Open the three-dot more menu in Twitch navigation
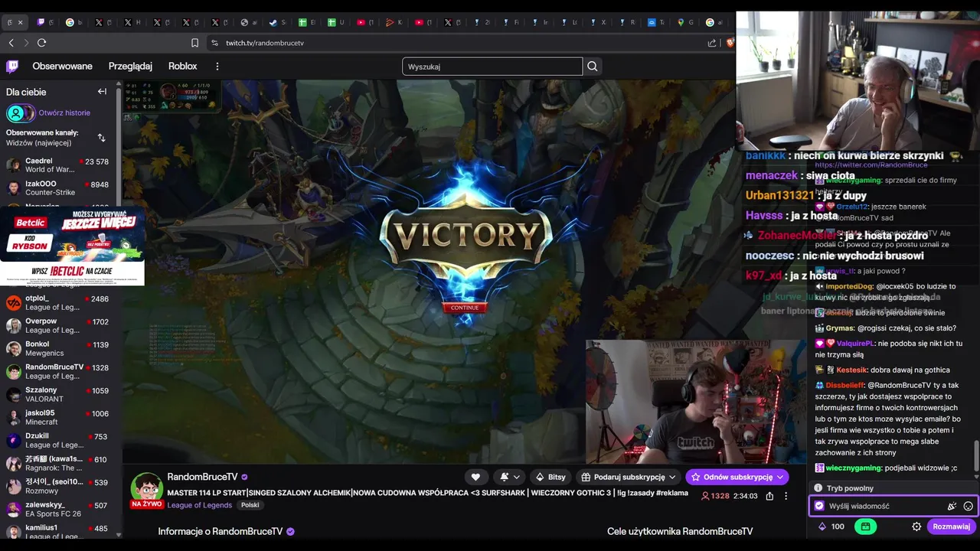This screenshot has height=551, width=980. click(217, 67)
